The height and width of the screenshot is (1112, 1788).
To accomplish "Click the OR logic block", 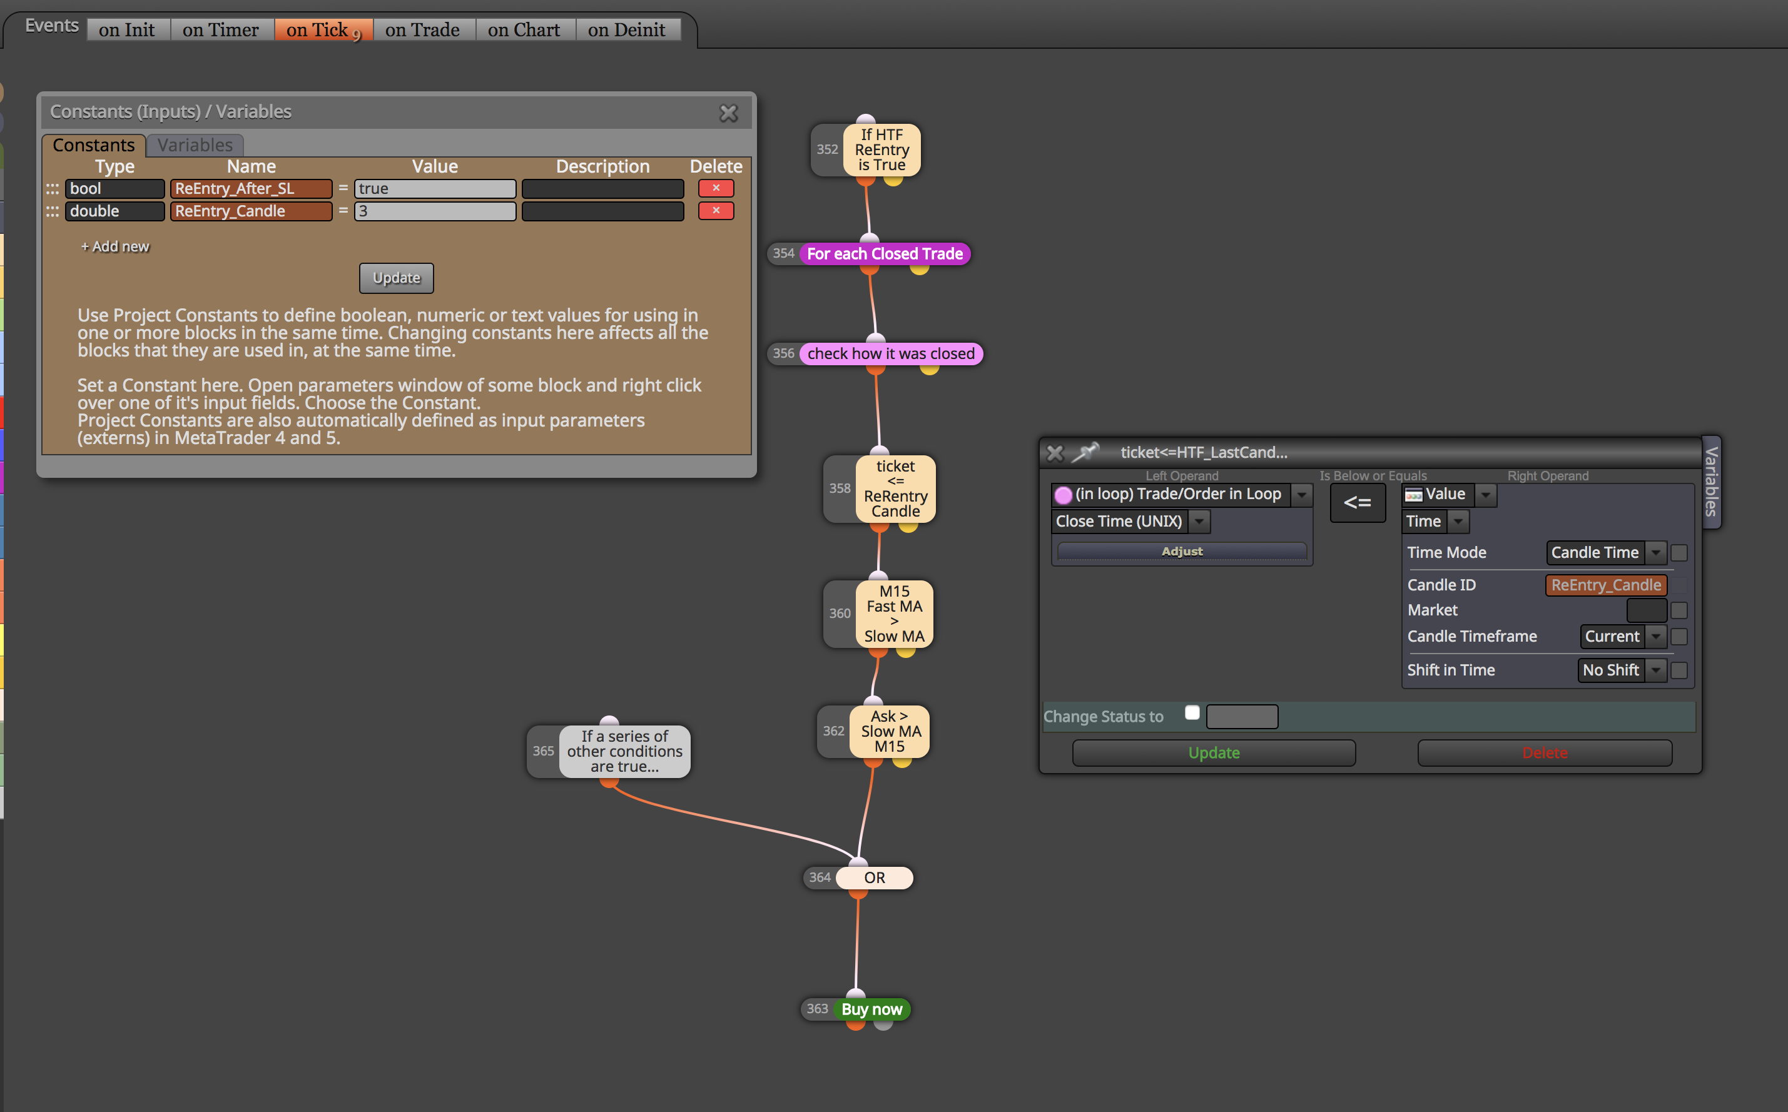I will point(874,877).
